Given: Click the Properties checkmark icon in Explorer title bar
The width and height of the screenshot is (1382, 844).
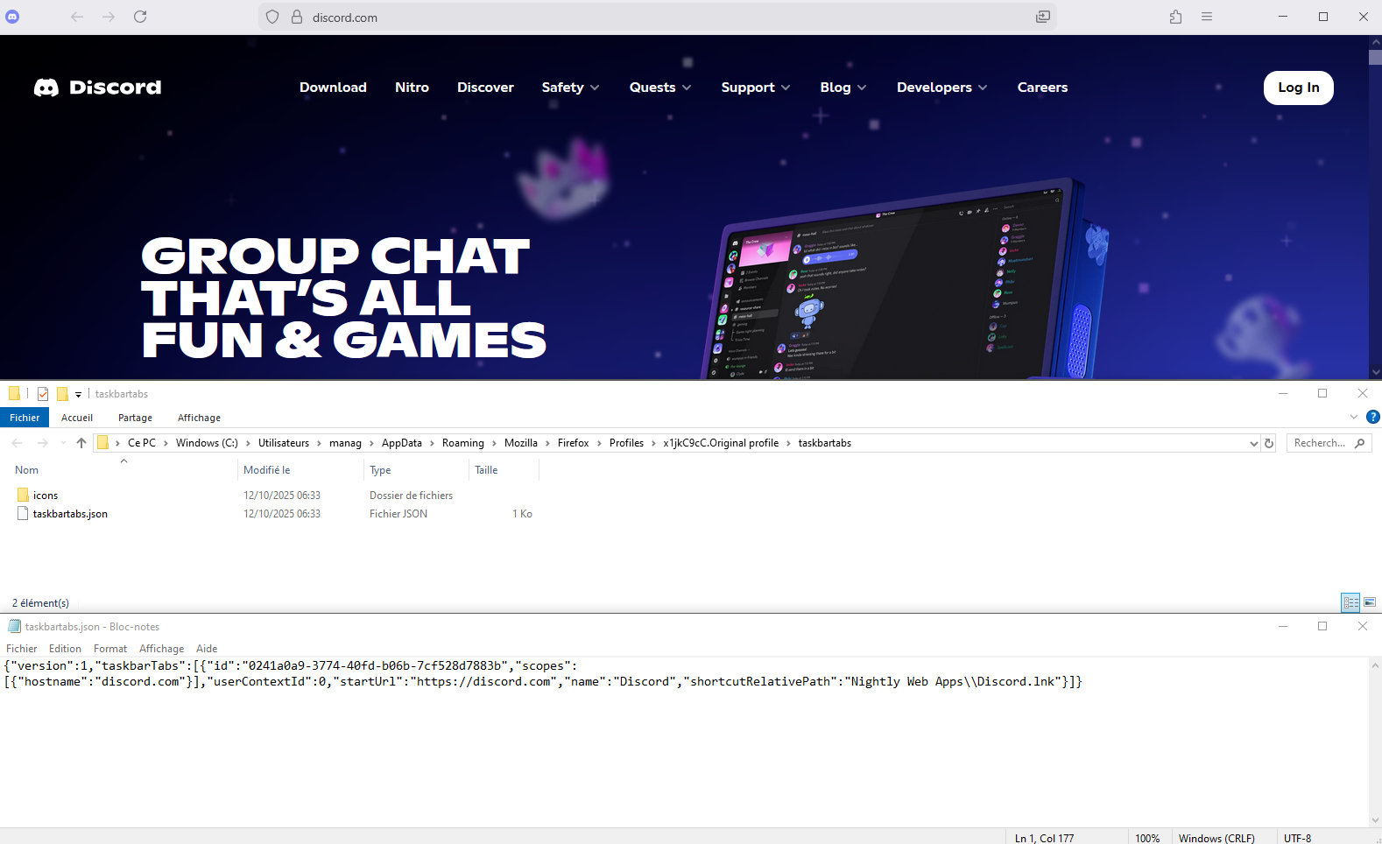Looking at the screenshot, I should tap(43, 394).
